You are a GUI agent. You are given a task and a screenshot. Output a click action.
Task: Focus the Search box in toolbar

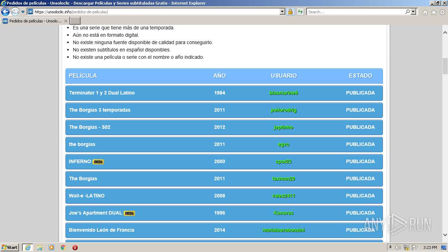356,12
